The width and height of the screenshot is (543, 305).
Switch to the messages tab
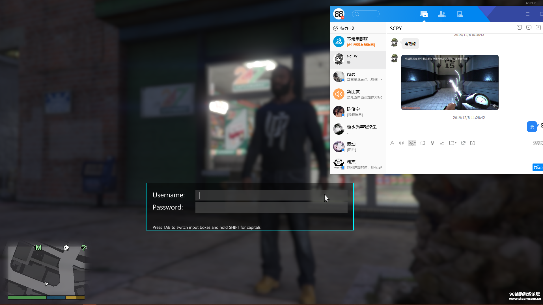pyautogui.click(x=424, y=14)
